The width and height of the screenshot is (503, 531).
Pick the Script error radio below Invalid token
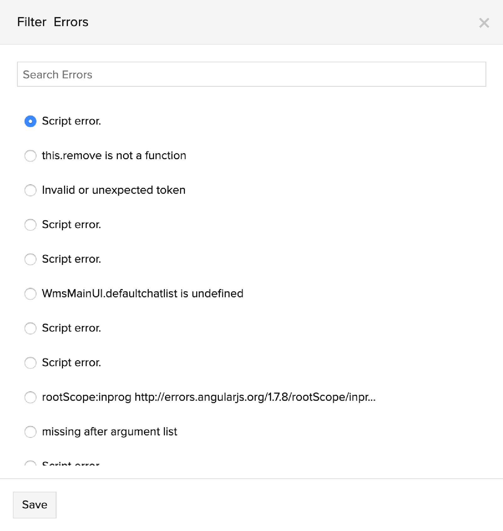click(x=30, y=225)
